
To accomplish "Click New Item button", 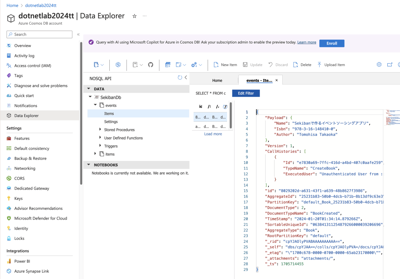I will 225,65.
